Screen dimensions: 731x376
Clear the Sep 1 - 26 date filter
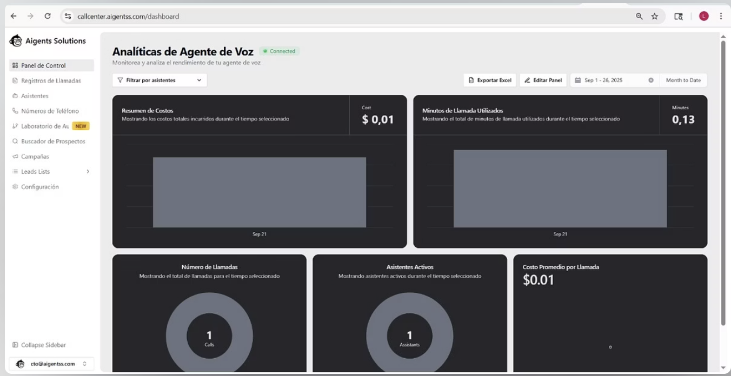[x=650, y=80]
